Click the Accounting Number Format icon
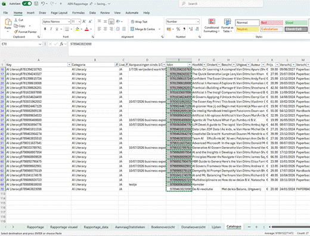This screenshot has height=236, width=310. pos(169,29)
